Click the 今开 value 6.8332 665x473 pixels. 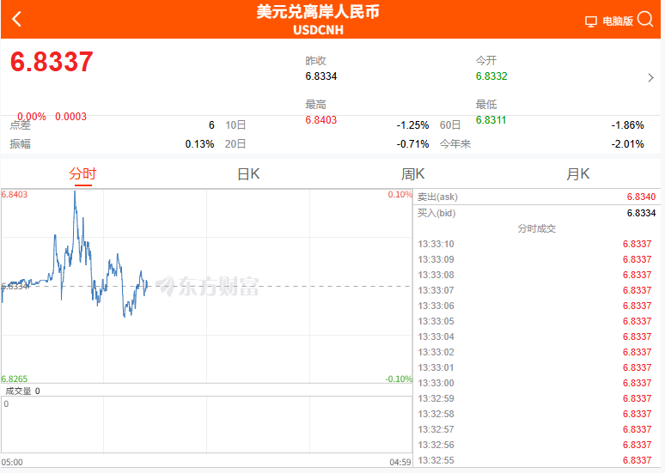(x=491, y=76)
